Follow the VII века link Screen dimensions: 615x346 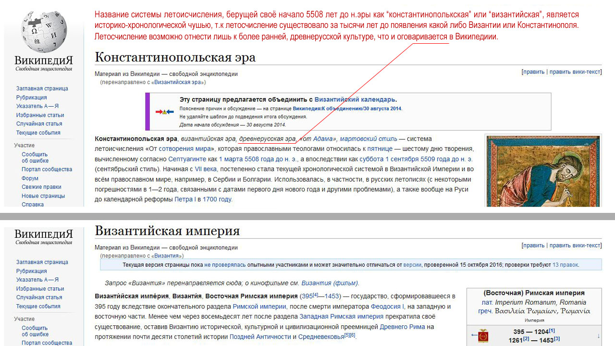click(x=205, y=169)
